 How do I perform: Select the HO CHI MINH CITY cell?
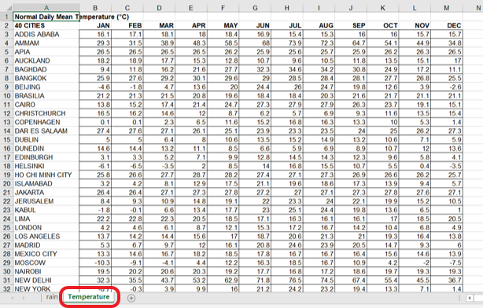pyautogui.click(x=46, y=174)
